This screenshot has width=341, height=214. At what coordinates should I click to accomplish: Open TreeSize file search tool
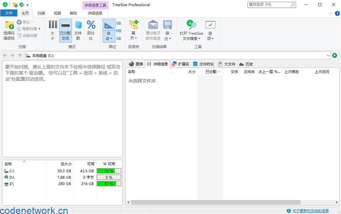191,31
